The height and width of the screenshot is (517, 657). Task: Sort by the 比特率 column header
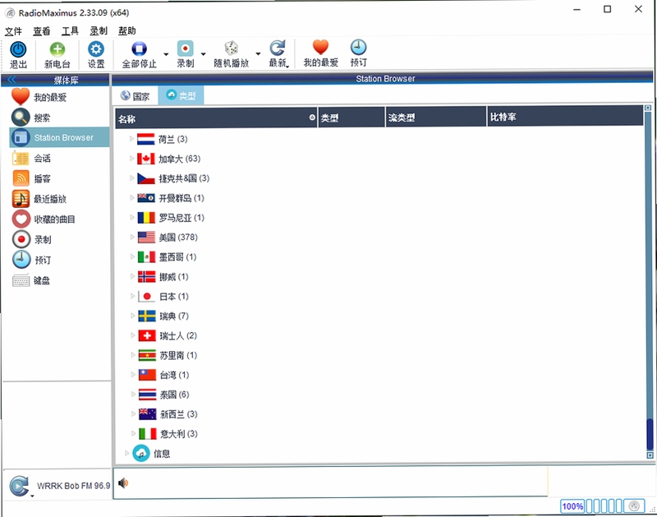coord(565,116)
